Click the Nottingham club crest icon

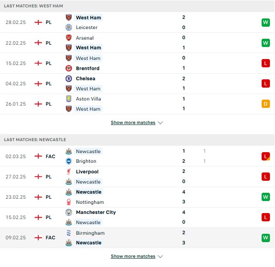69,202
